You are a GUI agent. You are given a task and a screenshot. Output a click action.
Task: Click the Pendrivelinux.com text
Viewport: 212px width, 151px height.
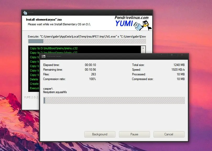(132, 18)
